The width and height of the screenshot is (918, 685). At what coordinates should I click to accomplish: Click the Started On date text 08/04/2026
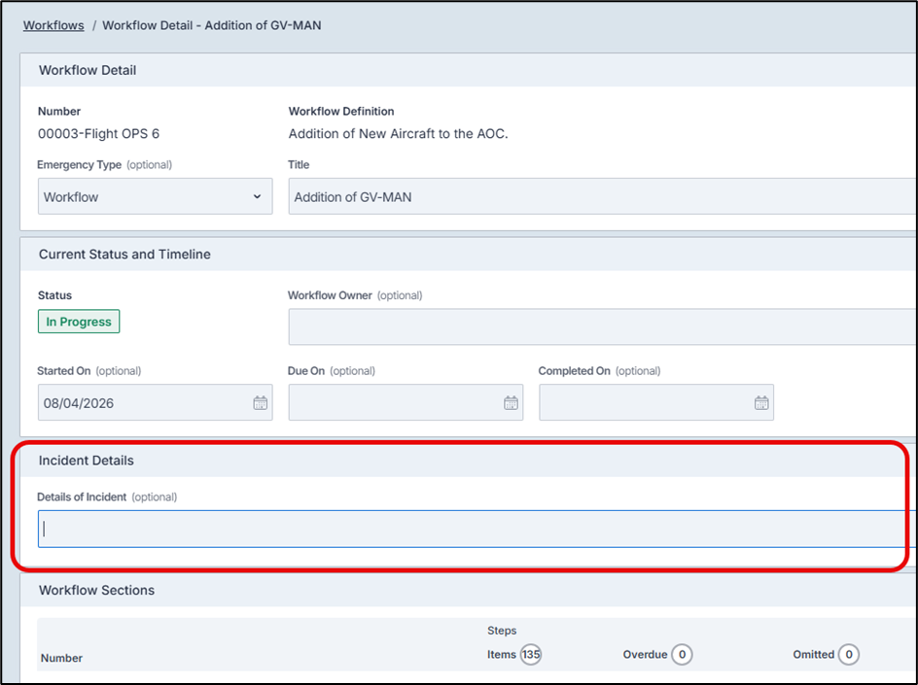click(x=79, y=403)
